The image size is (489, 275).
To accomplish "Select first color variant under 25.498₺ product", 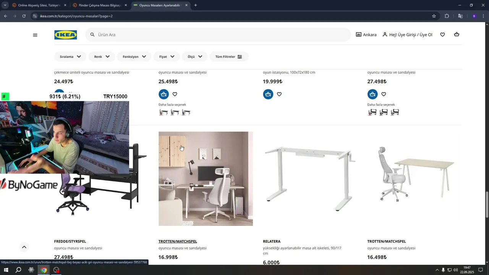I will (x=164, y=112).
